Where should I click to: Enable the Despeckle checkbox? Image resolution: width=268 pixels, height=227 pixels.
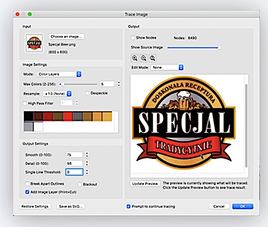(88, 93)
